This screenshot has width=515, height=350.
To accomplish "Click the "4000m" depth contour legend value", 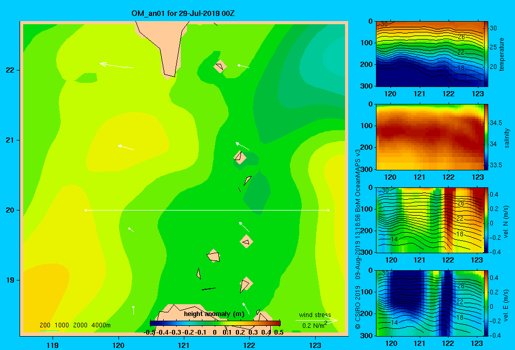I will click(101, 325).
